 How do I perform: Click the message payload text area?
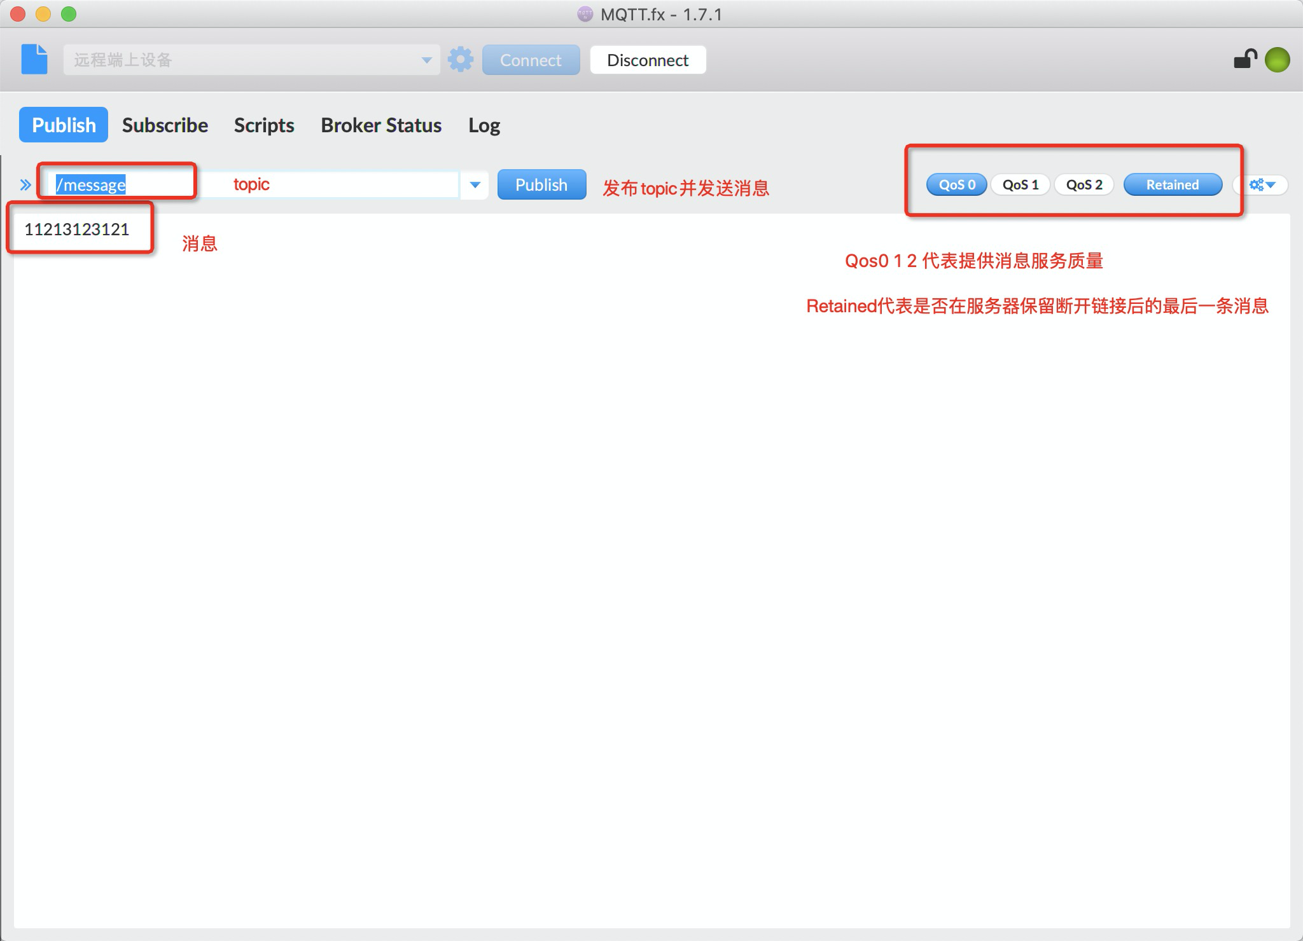(x=636, y=509)
